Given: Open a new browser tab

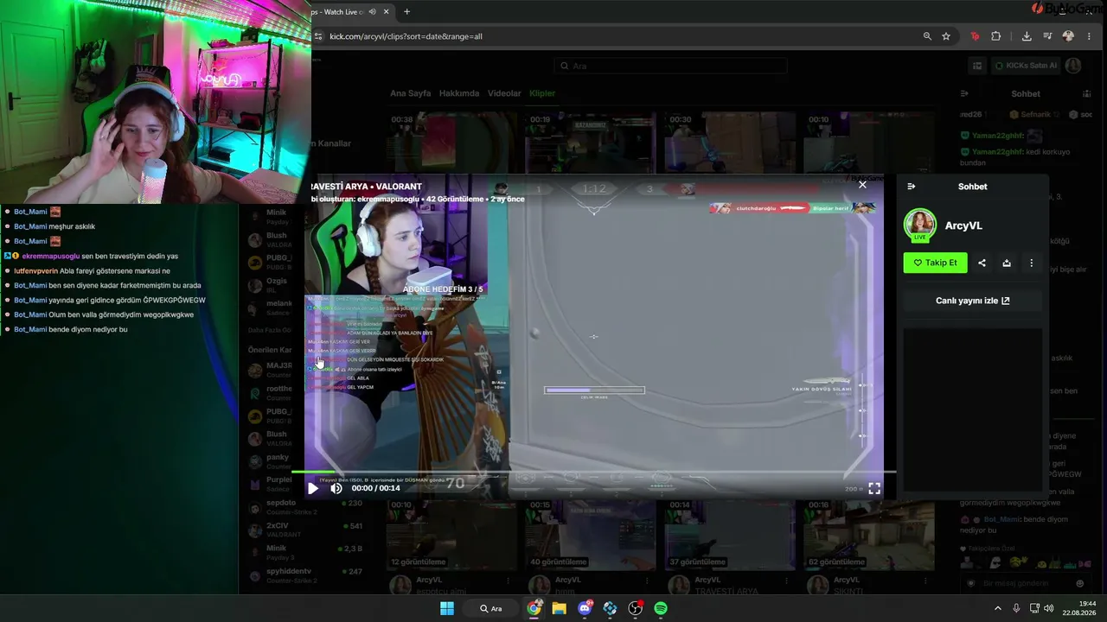Looking at the screenshot, I should pos(406,11).
